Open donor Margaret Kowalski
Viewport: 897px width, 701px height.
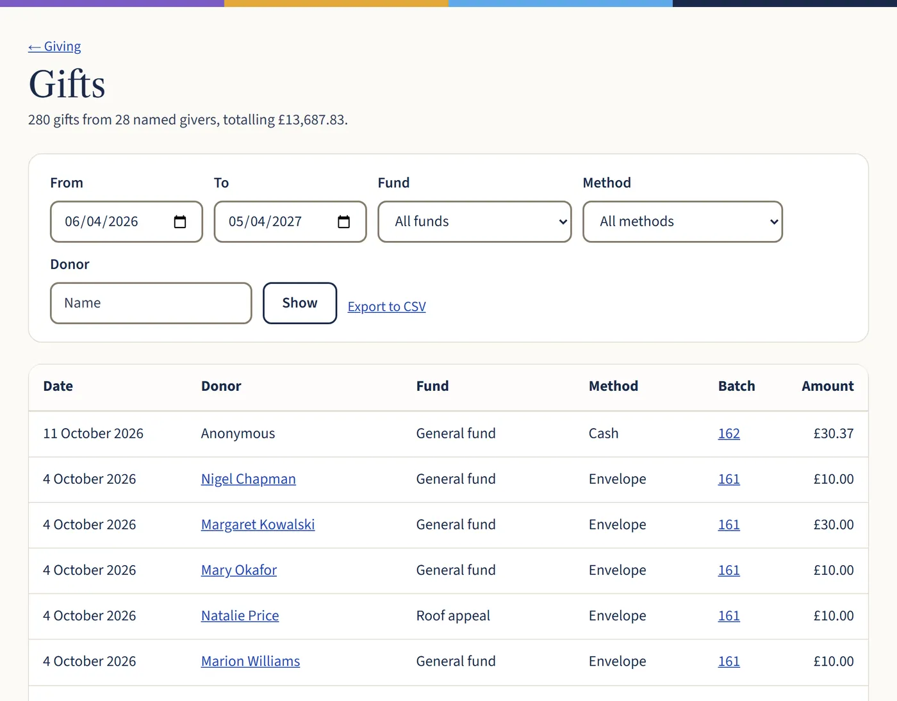coord(258,525)
